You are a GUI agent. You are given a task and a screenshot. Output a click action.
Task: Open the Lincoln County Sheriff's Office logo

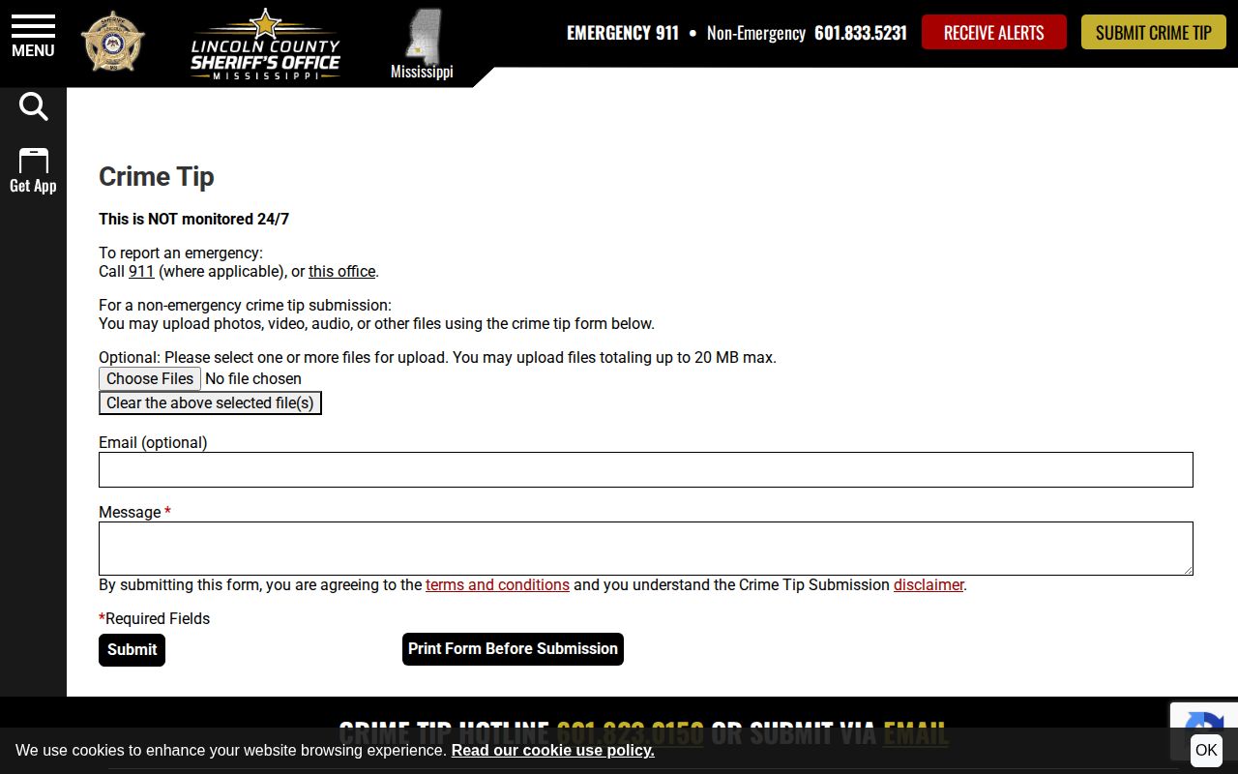pos(265,44)
